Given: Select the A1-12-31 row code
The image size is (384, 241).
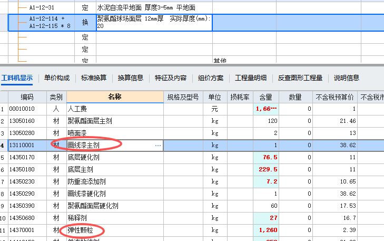Looking at the screenshot, I should (42, 7).
